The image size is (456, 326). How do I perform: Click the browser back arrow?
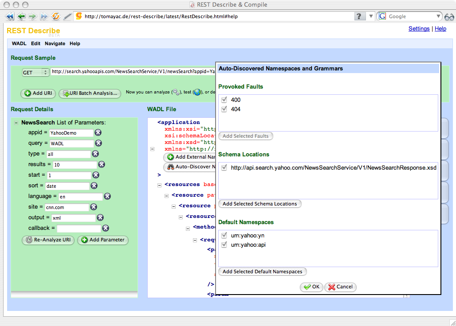click(x=21, y=16)
